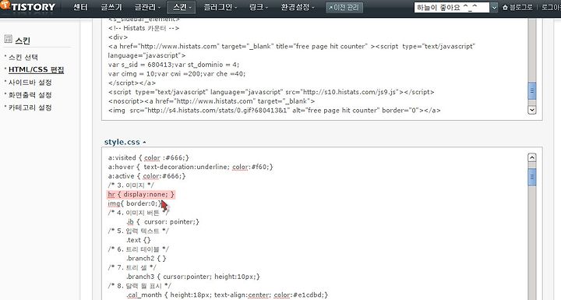Click the js9.js script tag line
Image resolution: width=561 pixels, height=300 pixels.
[271, 92]
